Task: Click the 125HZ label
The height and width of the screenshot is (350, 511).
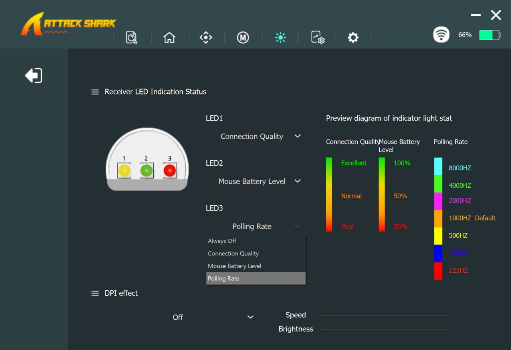Action: (x=458, y=271)
